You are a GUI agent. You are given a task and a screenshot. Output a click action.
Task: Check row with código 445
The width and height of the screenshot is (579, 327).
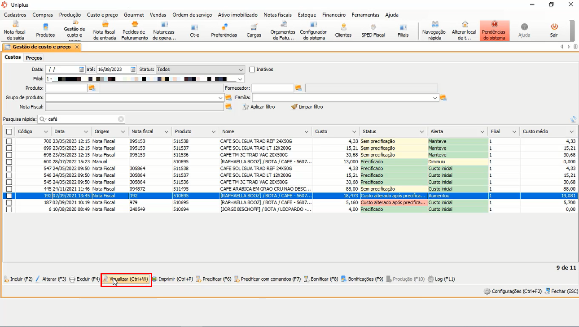click(9, 189)
